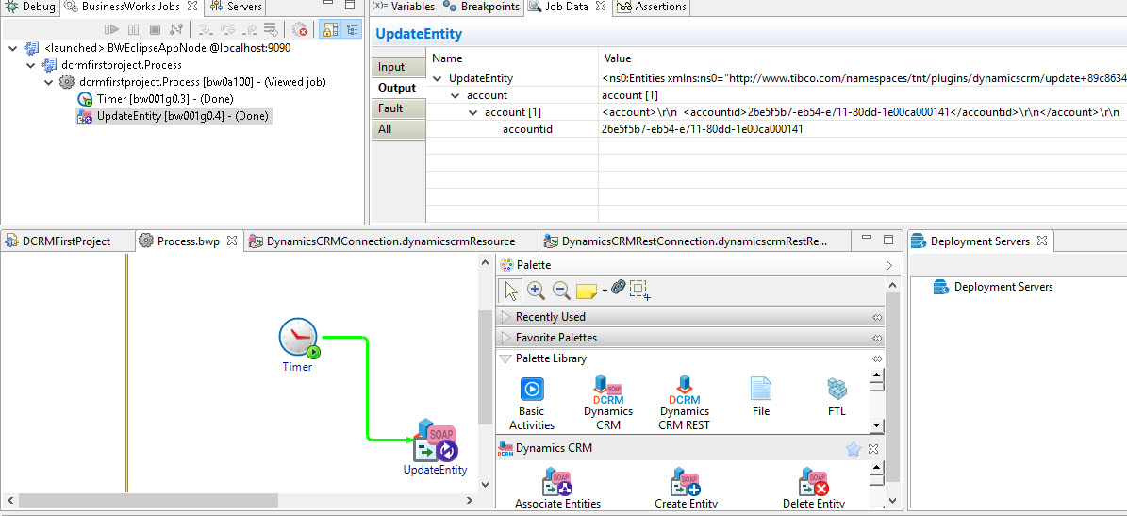1127x516 pixels.
Task: Select the Delete Entity activity
Action: [x=814, y=489]
